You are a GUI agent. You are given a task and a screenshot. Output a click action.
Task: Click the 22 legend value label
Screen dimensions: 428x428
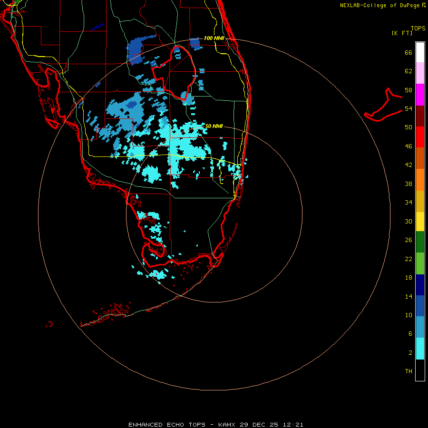pyautogui.click(x=409, y=259)
